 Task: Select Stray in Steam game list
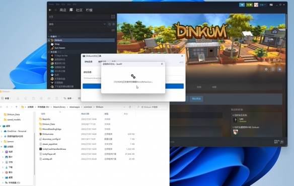coord(57,44)
